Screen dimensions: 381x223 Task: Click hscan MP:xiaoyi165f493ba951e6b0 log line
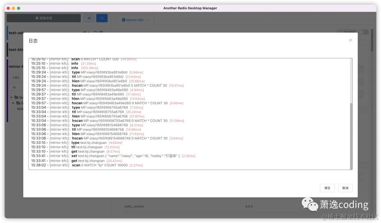click(x=107, y=86)
